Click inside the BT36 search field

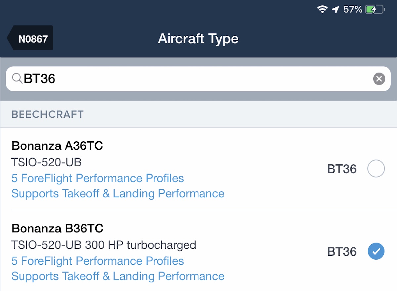point(198,79)
